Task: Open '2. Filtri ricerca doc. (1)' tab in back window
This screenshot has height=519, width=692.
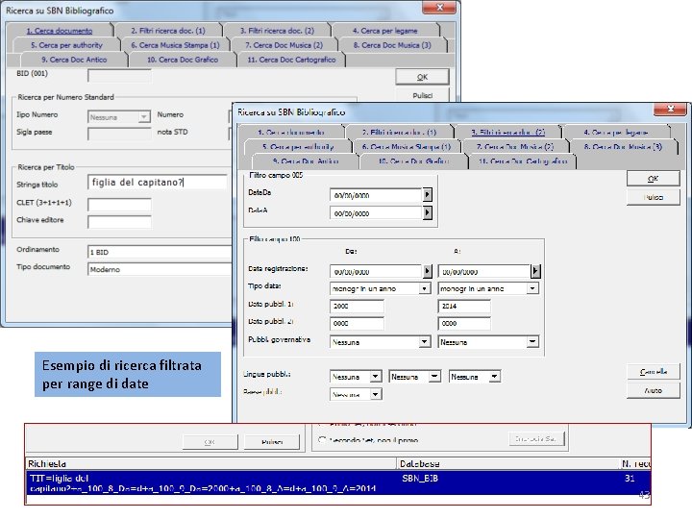Action: coord(167,31)
